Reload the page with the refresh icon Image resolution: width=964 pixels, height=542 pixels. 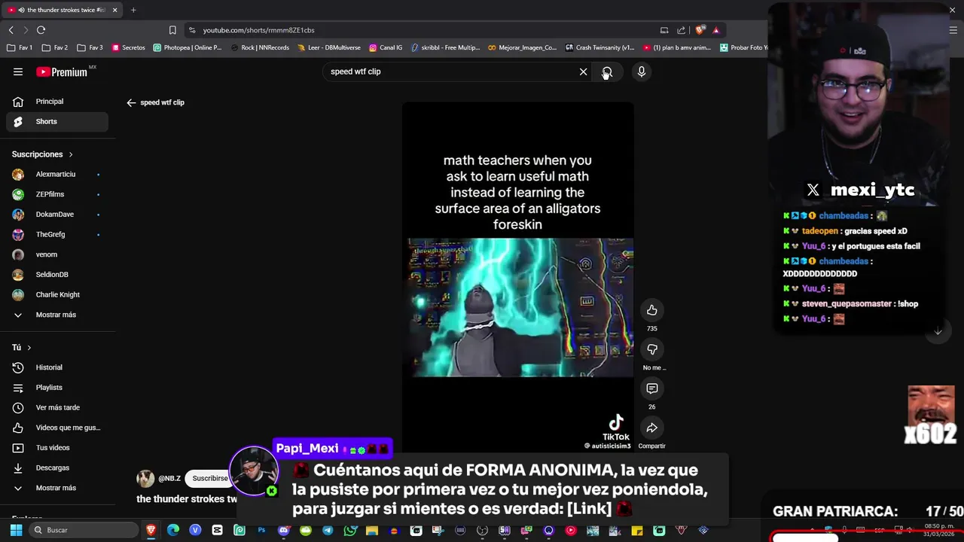tap(41, 30)
